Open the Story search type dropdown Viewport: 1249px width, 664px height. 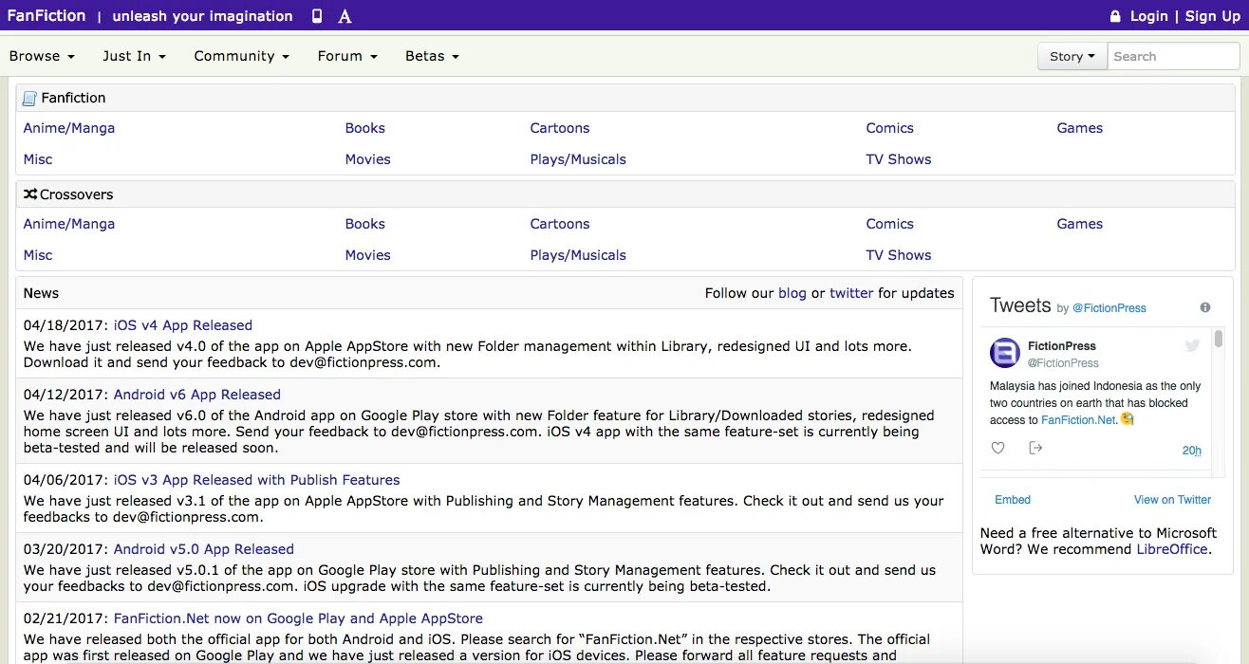[1072, 56]
